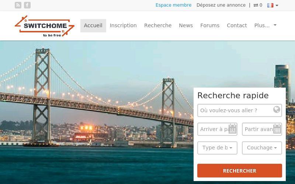
Task: Open the Type de bien dropdown
Action: 217,148
